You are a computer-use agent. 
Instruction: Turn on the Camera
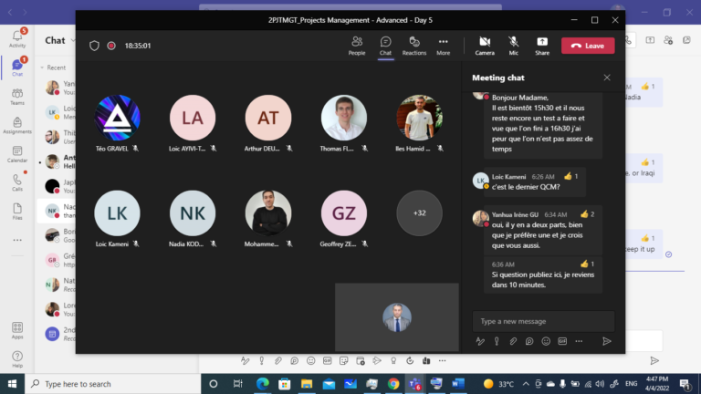(x=485, y=46)
